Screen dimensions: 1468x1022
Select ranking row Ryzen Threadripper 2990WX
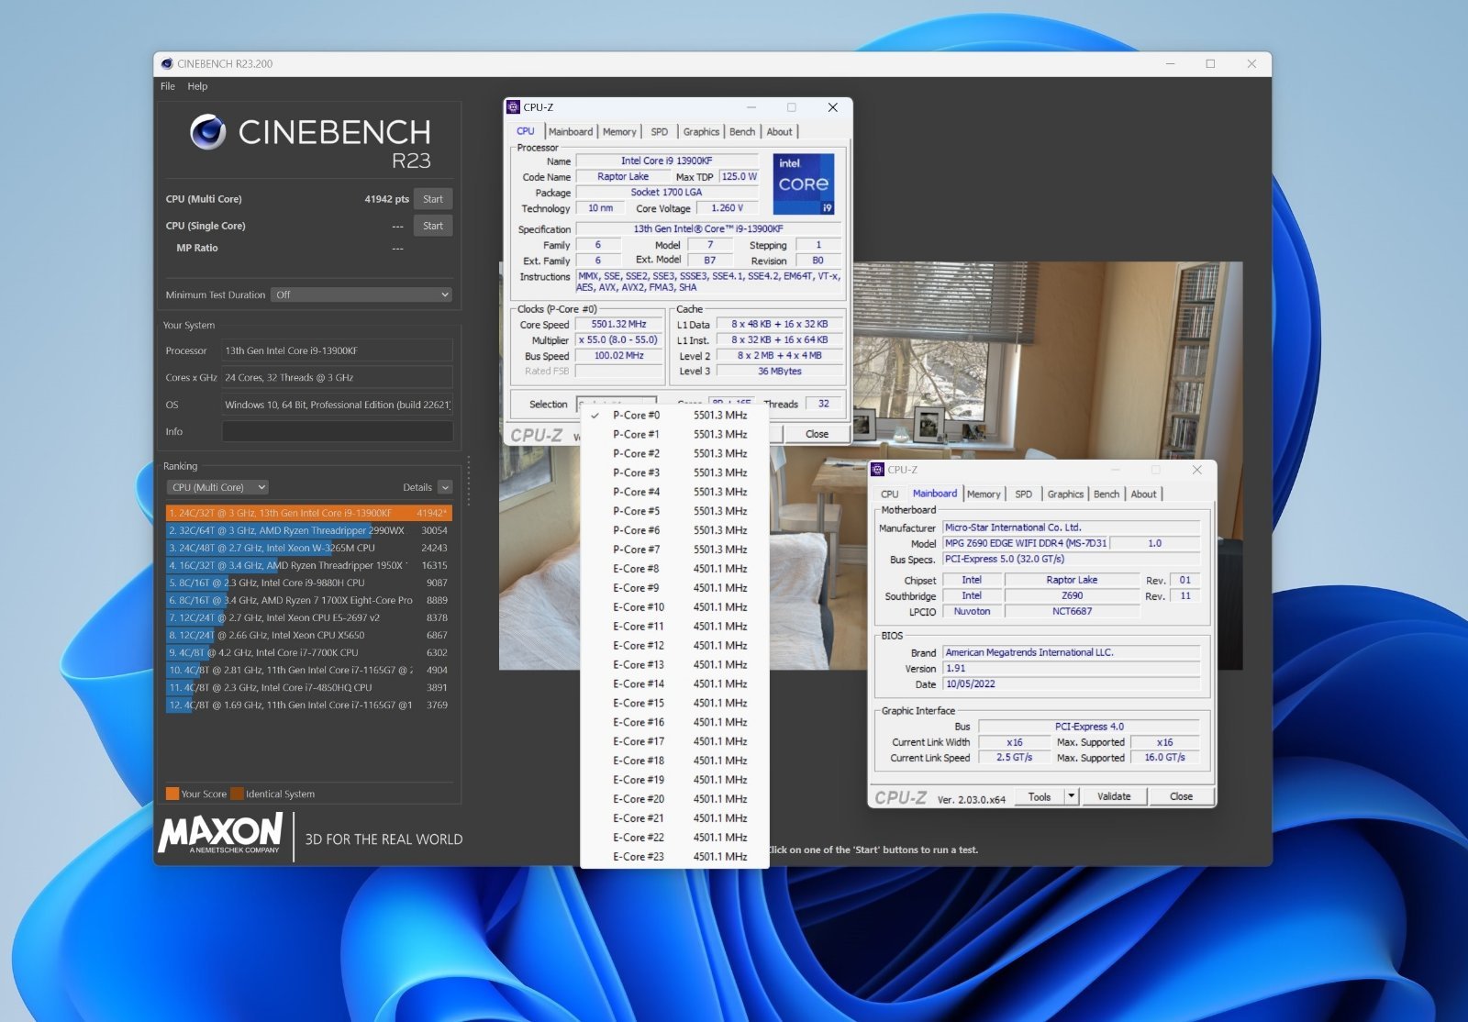pos(308,530)
